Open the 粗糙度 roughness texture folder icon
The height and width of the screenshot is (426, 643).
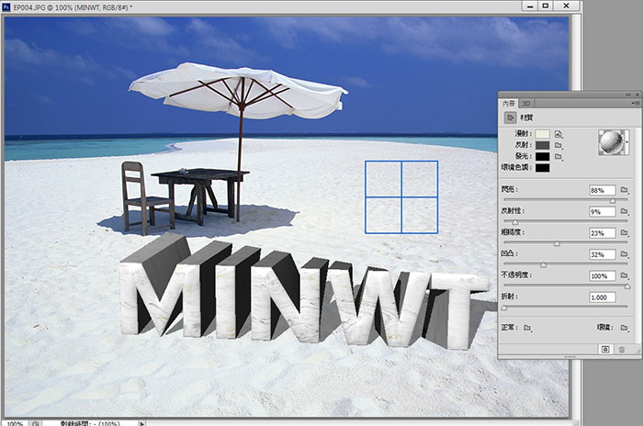point(624,233)
